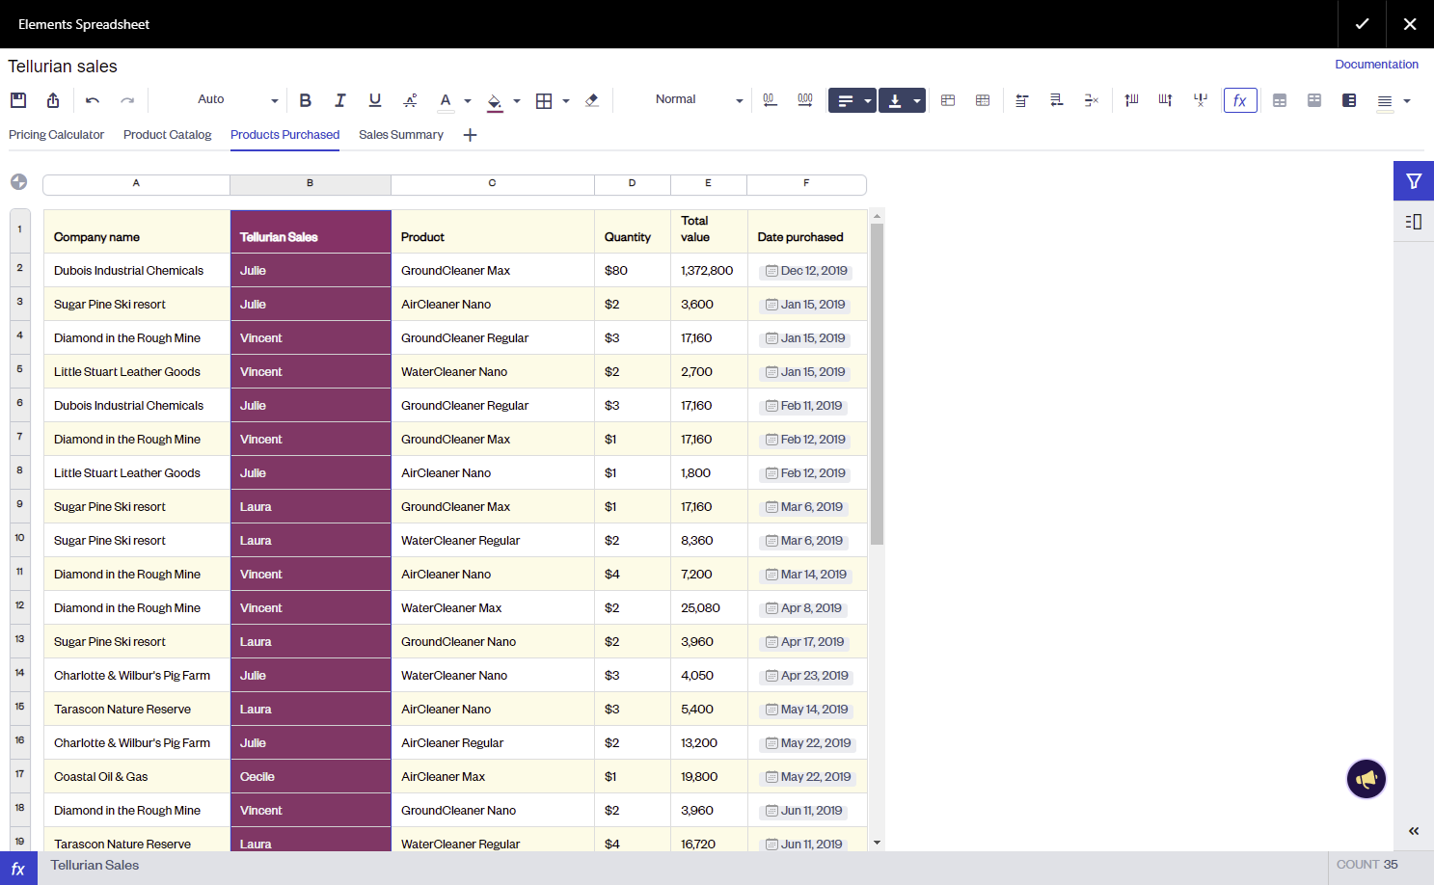Toggle italic formatting
Viewport: 1434px width, 885px height.
pyautogui.click(x=339, y=100)
